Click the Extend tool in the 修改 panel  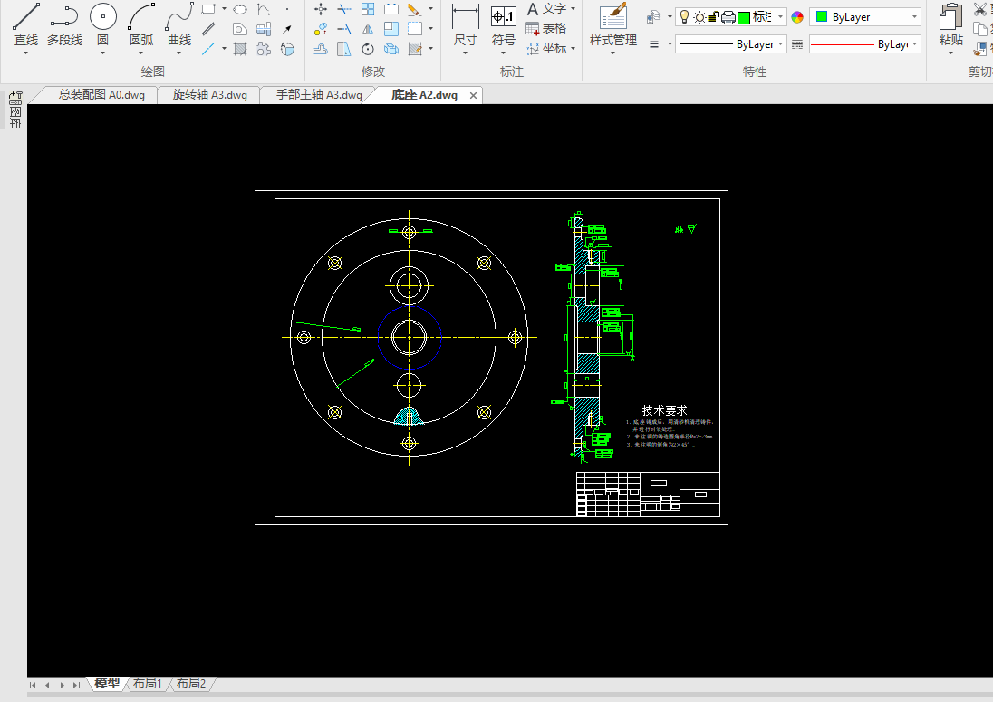pos(344,29)
